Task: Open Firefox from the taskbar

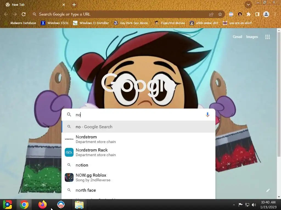Action: tap(43, 205)
